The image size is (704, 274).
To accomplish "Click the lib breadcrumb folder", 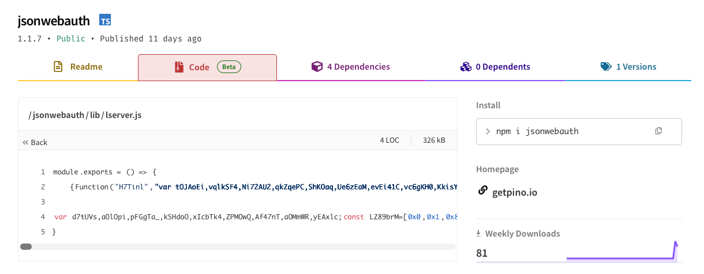I will (x=95, y=115).
